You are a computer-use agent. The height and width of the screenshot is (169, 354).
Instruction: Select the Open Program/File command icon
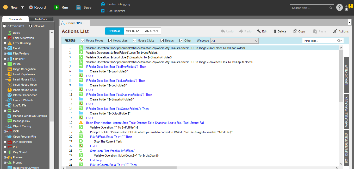click(x=10, y=137)
